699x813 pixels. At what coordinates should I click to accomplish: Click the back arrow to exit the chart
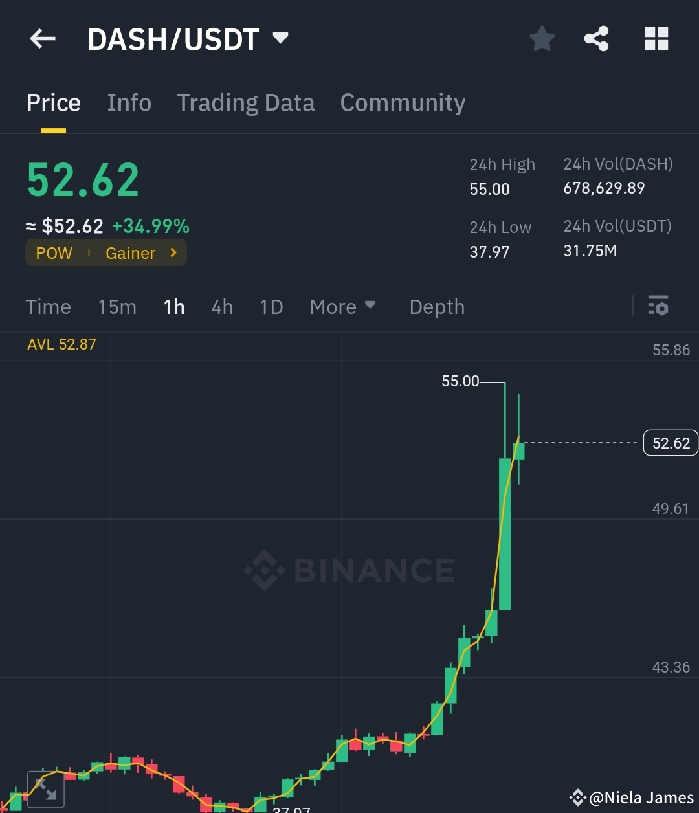(x=42, y=39)
